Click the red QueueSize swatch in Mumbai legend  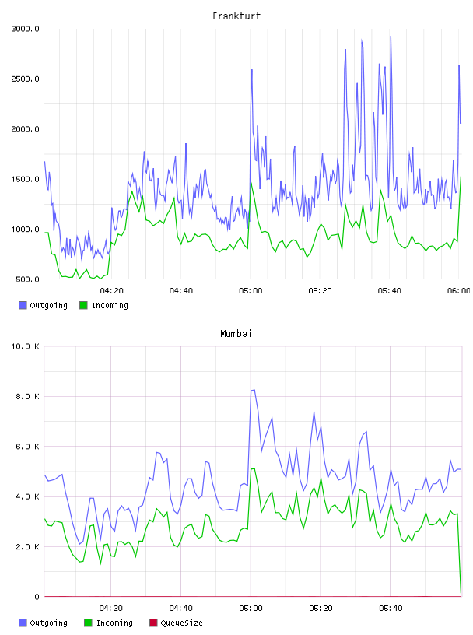(153, 623)
